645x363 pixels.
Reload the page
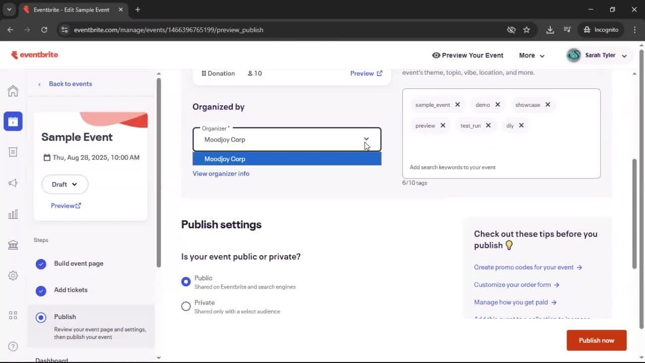point(44,30)
